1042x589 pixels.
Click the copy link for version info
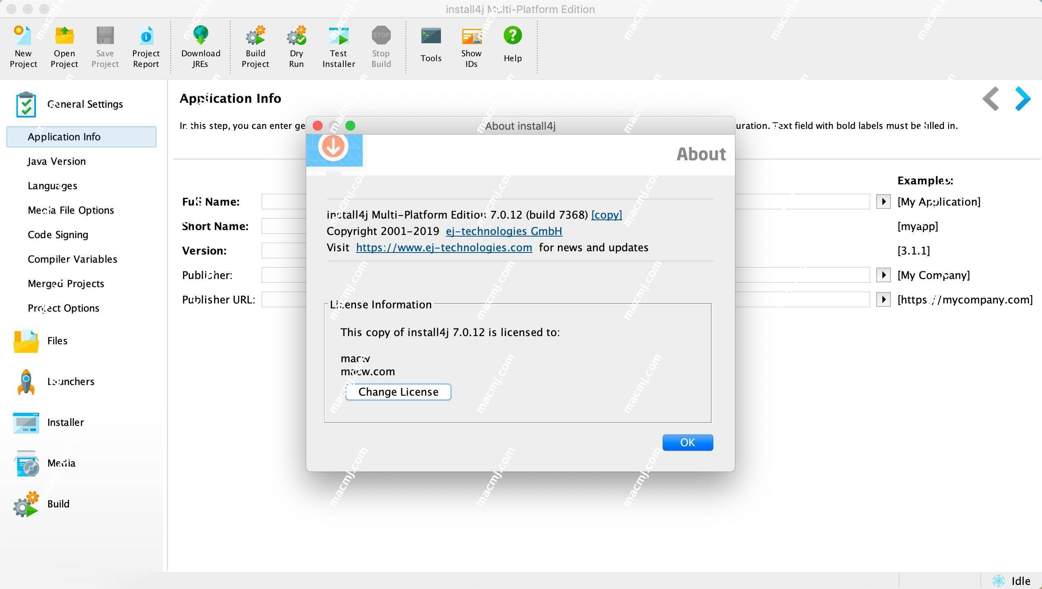[x=607, y=215]
